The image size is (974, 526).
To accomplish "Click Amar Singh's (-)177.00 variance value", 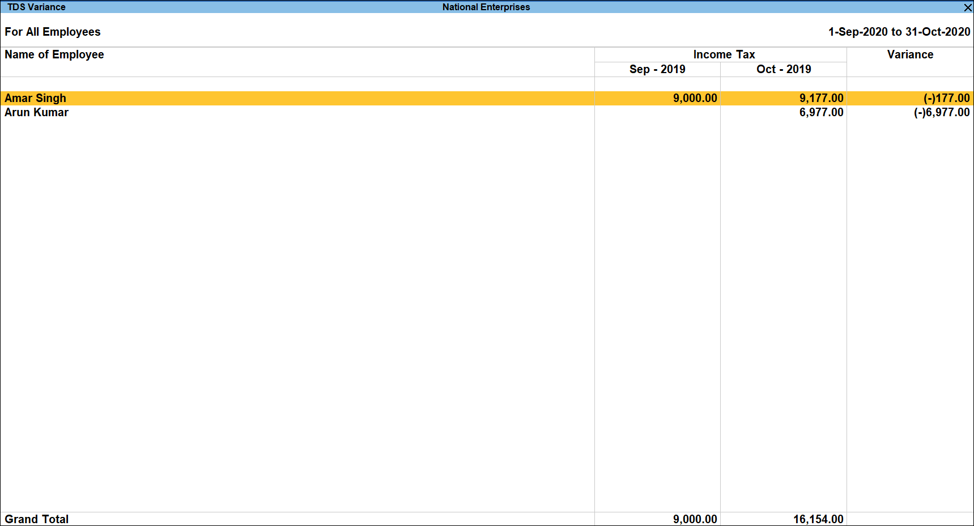I will (946, 98).
